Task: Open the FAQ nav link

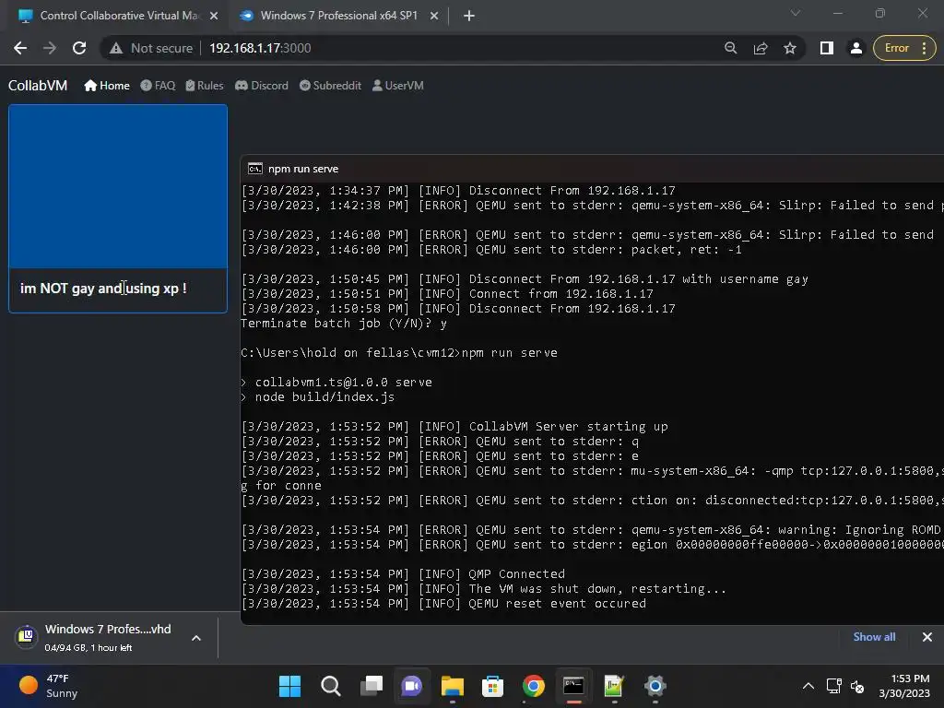Action: point(158,86)
